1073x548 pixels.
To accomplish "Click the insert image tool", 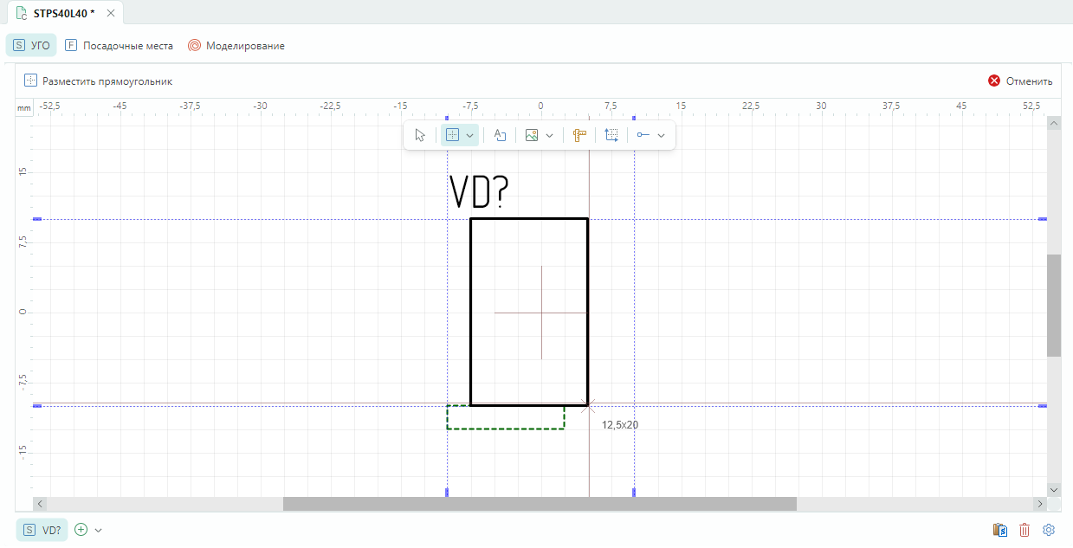I will (x=532, y=135).
